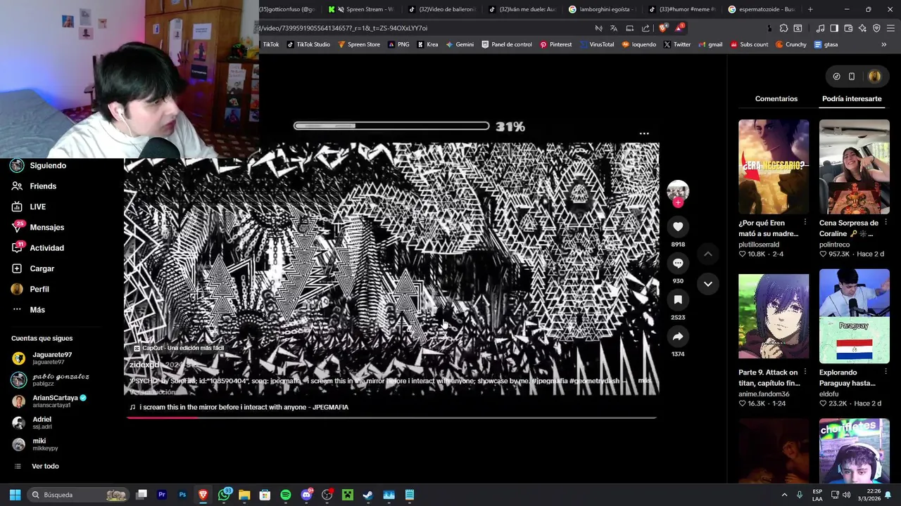Open the browser hamburger menu

[891, 28]
